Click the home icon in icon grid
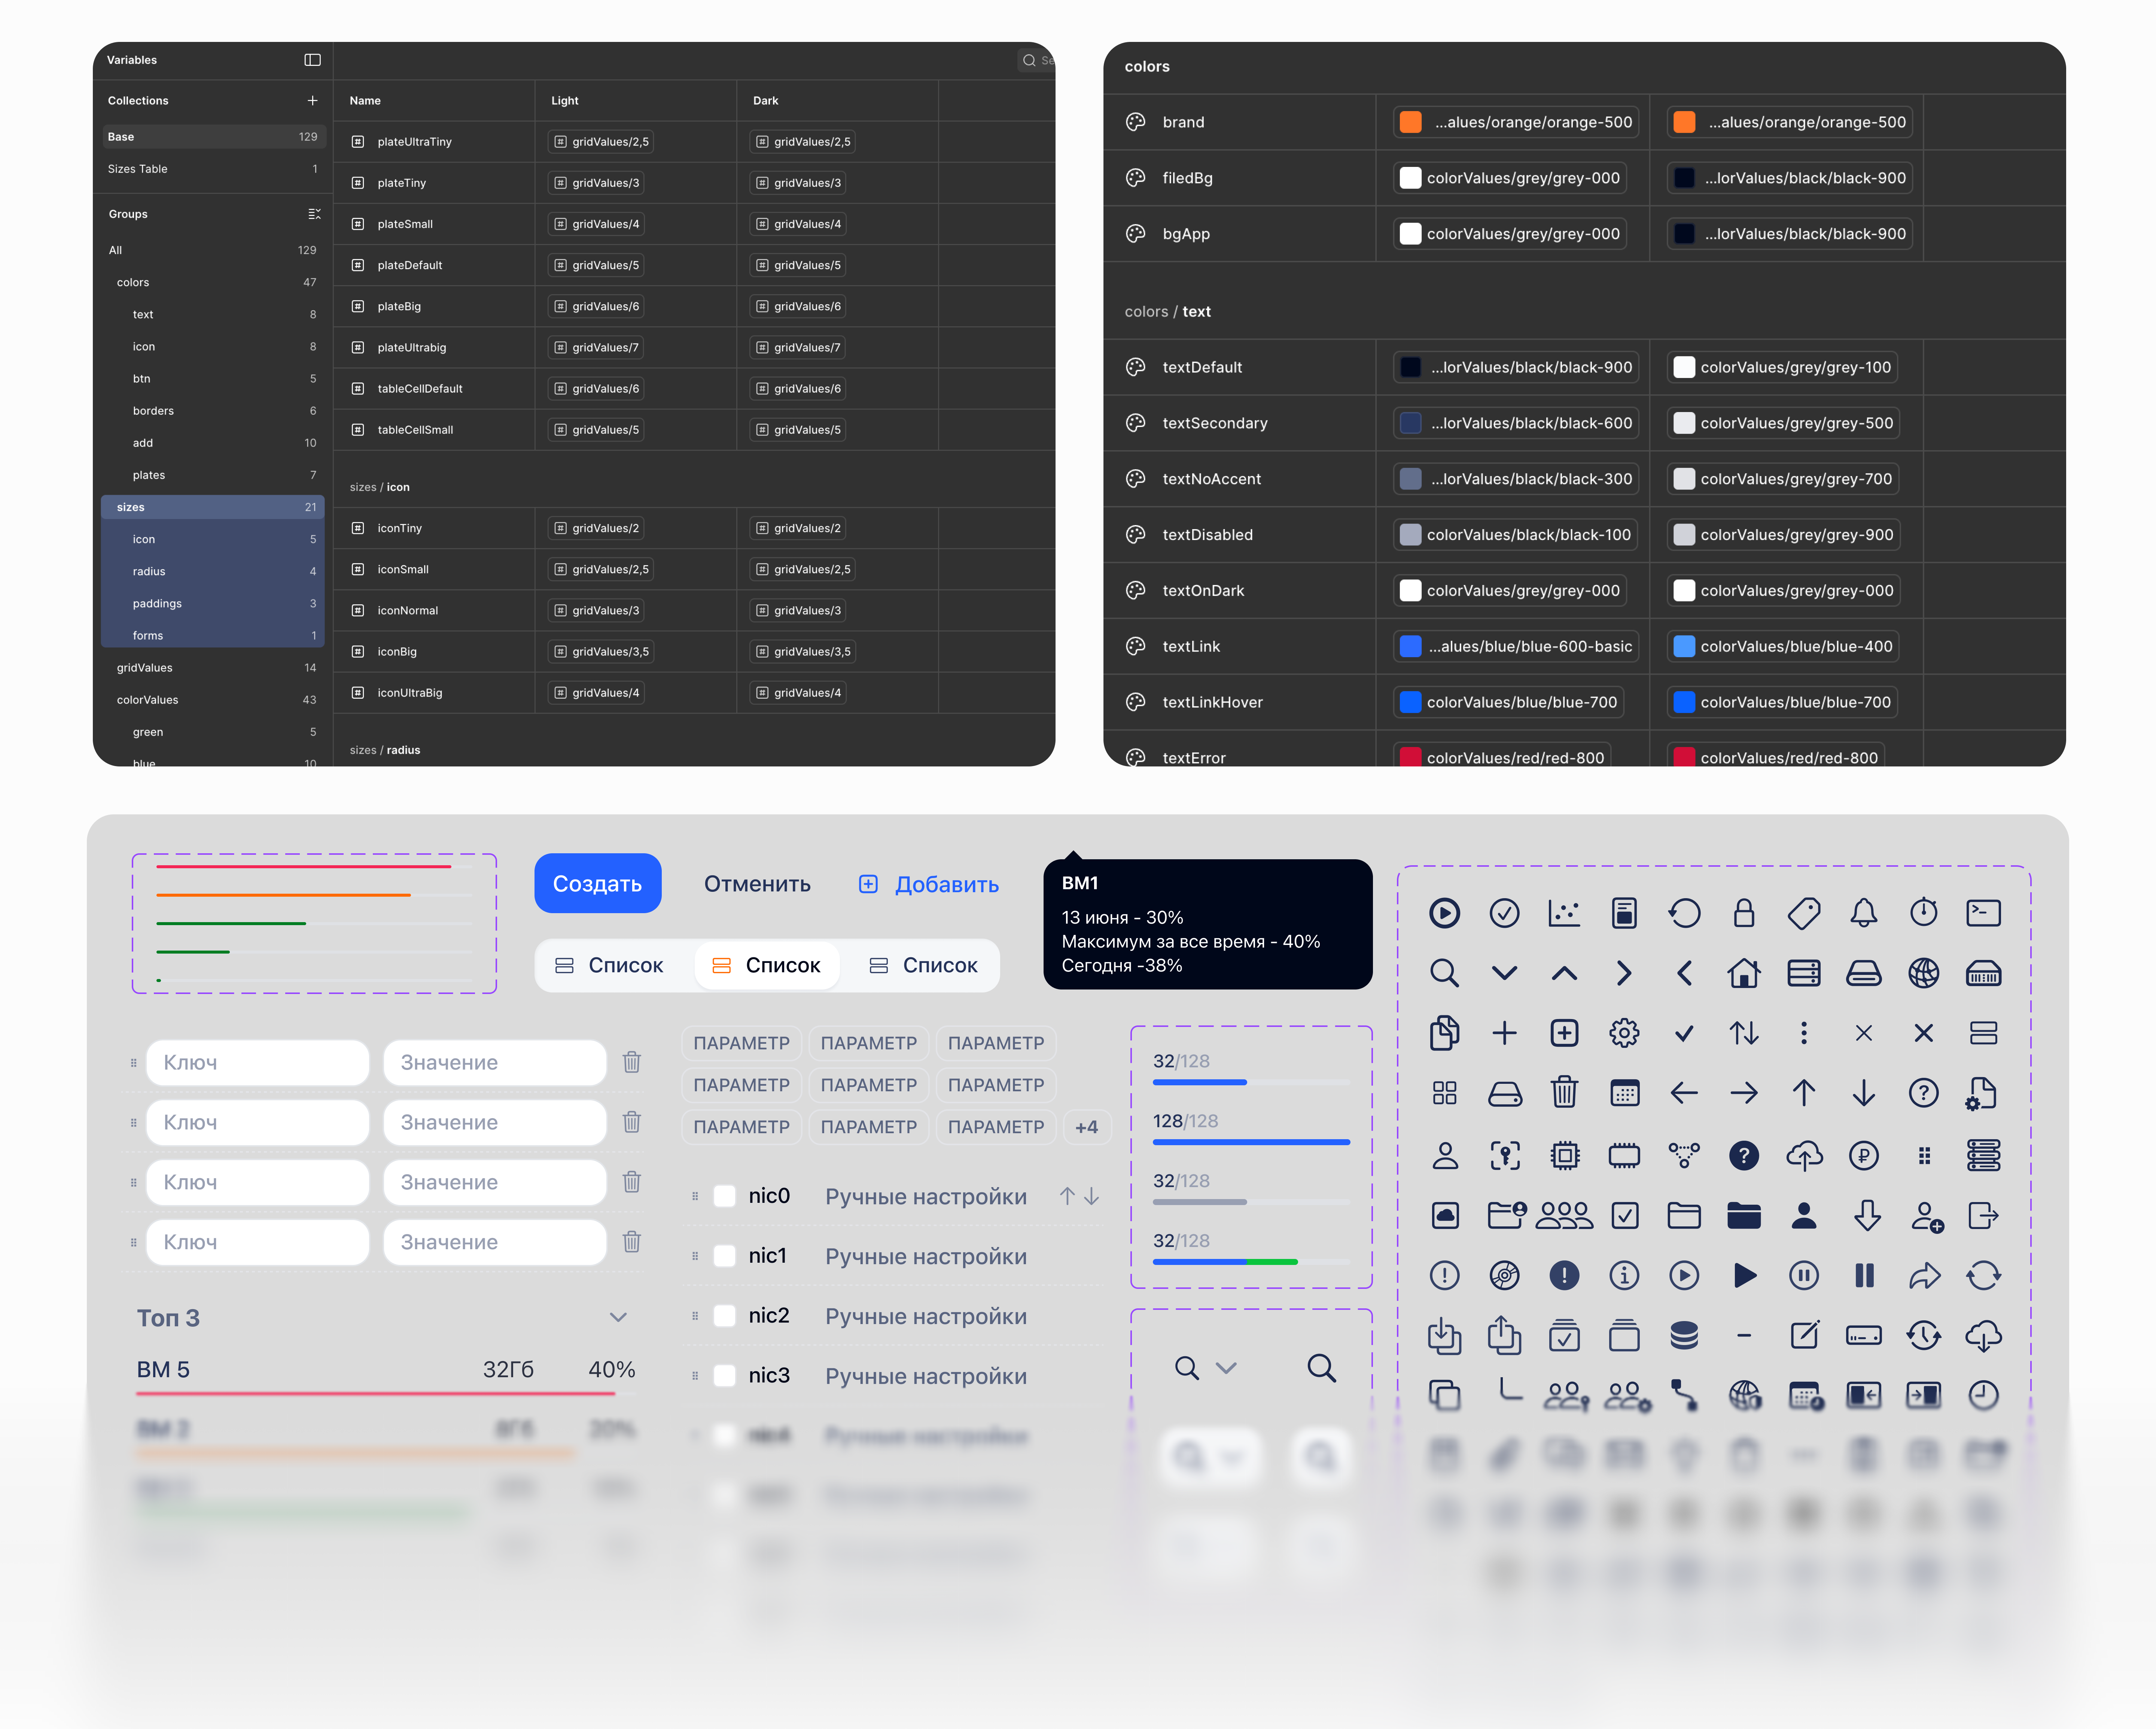The height and width of the screenshot is (1729, 2156). 1744,973
